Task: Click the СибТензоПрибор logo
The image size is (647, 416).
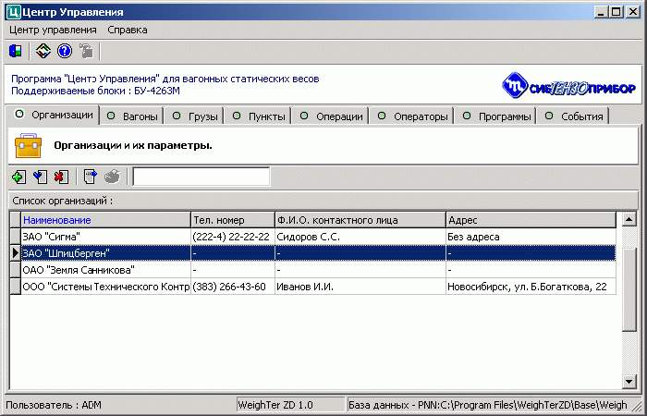Action: tap(568, 85)
